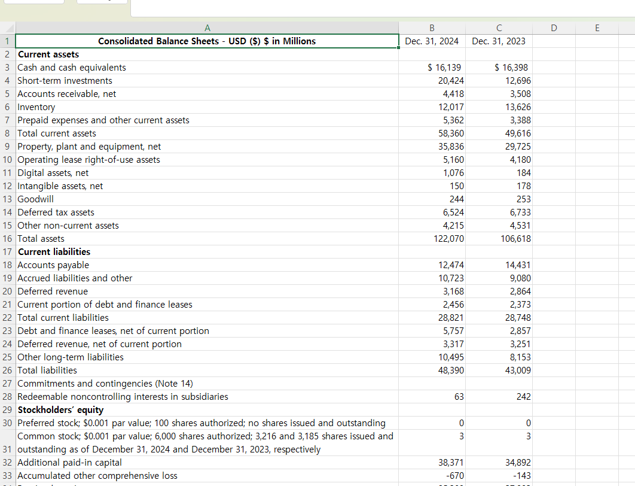Select column D header
635x486 pixels.
point(554,28)
